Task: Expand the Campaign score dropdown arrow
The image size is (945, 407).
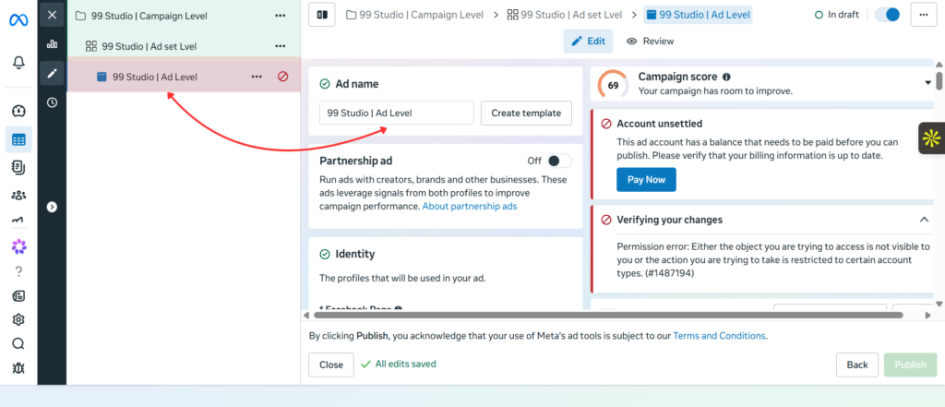Action: coord(928,83)
